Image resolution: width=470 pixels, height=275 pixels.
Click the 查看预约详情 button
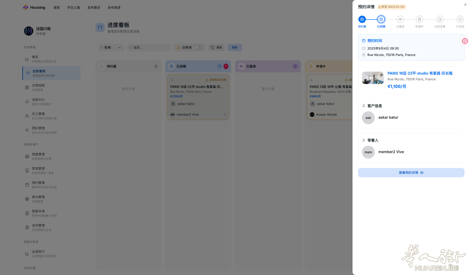coord(411,173)
